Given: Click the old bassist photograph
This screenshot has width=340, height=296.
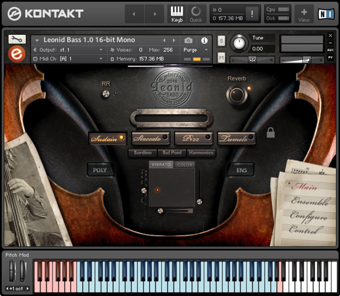Looking at the screenshot, I should pos(30,195).
